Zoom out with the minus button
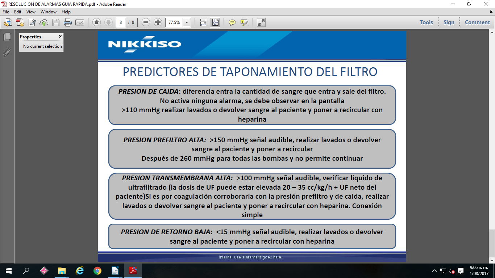 [146, 22]
